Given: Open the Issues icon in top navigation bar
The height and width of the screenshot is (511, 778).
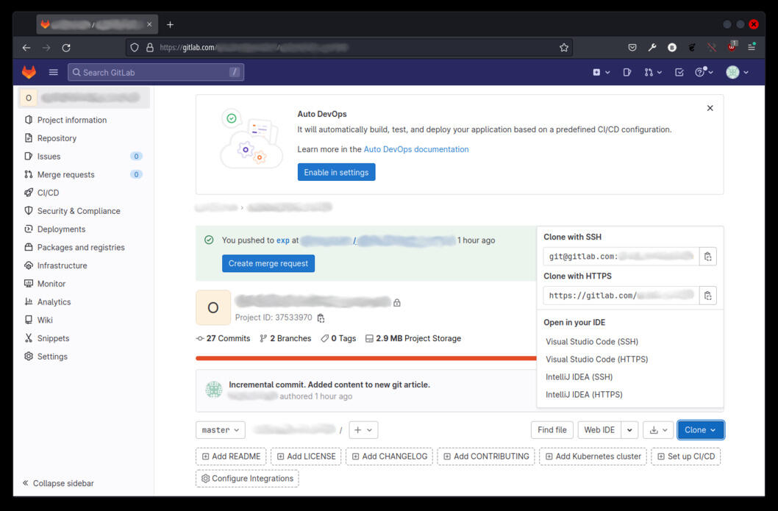Looking at the screenshot, I should pyautogui.click(x=627, y=73).
